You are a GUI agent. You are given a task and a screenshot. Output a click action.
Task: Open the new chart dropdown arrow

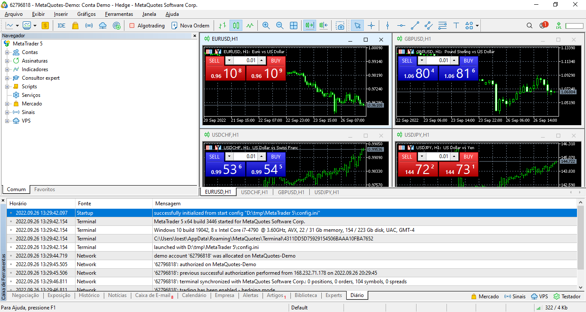(17, 26)
